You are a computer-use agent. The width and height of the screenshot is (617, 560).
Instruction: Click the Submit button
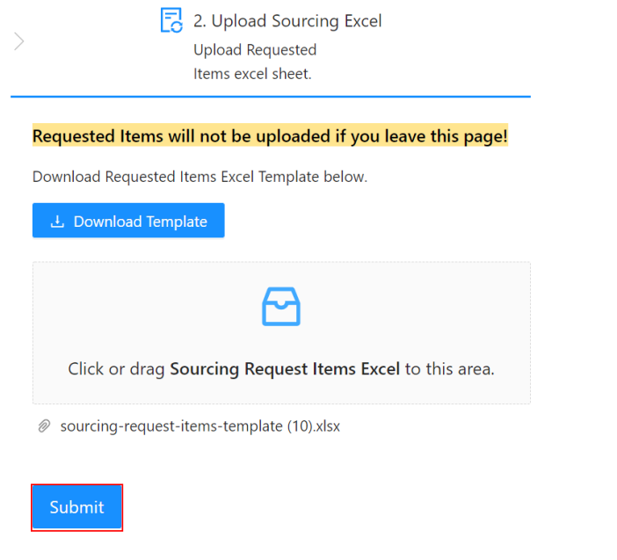coord(76,507)
